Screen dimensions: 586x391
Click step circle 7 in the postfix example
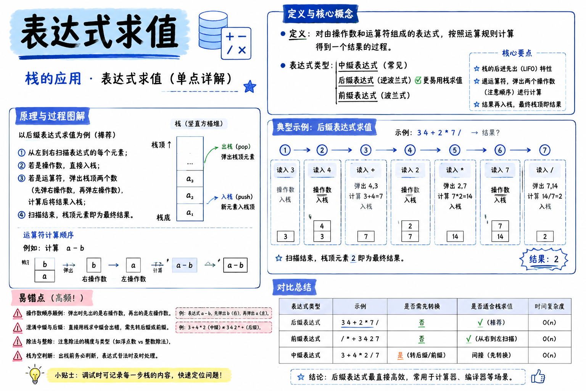click(x=544, y=150)
